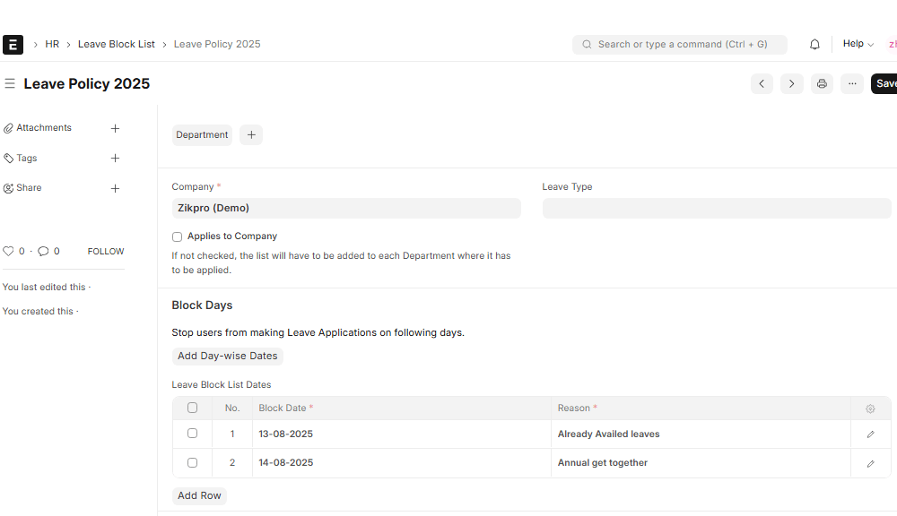Click Add Row below the table
897x516 pixels.
199,495
